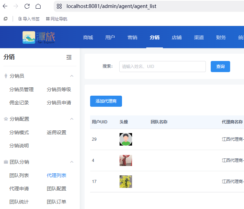
Task: Open the 网址导航 bookmark
Action: [56, 19]
